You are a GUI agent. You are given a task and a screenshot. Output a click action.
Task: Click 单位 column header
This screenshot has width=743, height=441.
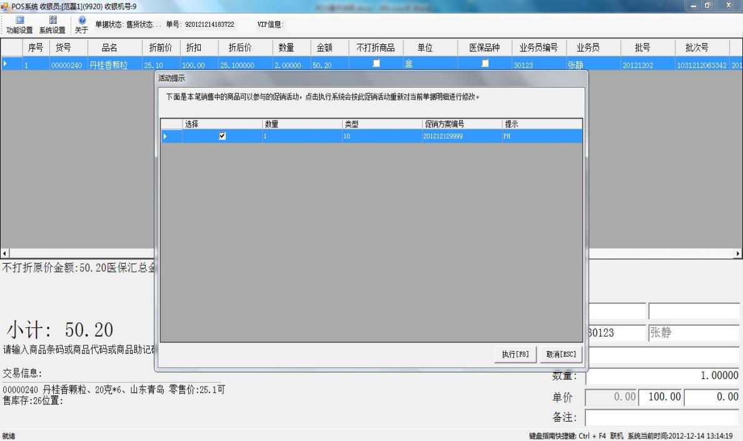click(430, 48)
